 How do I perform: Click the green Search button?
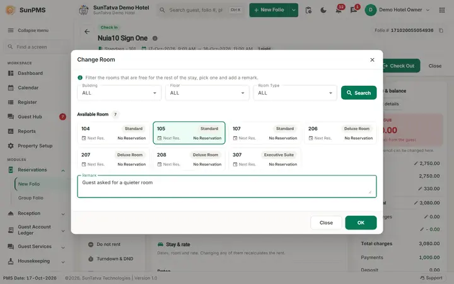coord(359,93)
